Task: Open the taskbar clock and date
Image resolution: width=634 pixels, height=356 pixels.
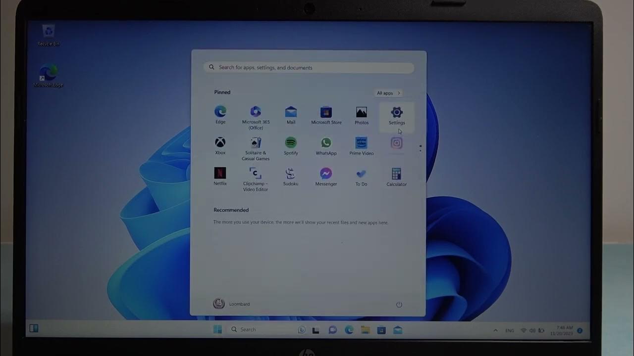Action: click(x=564, y=330)
